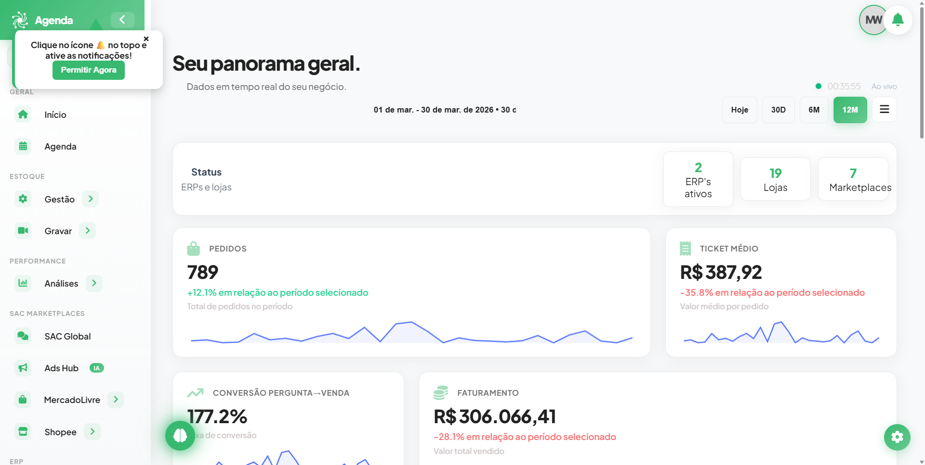Click the Agenda swirl logo icon
Screen dimensions: 925x465
pos(20,20)
